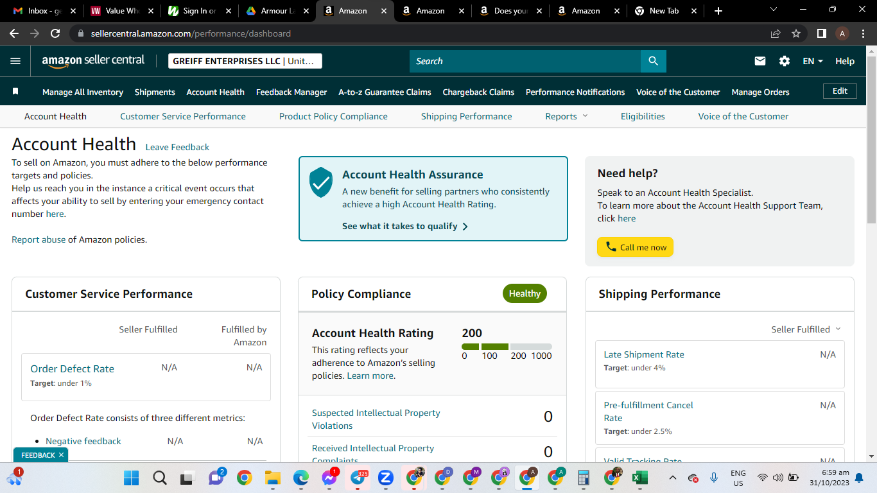Screen dimensions: 877x493
Task: Open Suspected Intellectual Property Violations link
Action: [376, 419]
